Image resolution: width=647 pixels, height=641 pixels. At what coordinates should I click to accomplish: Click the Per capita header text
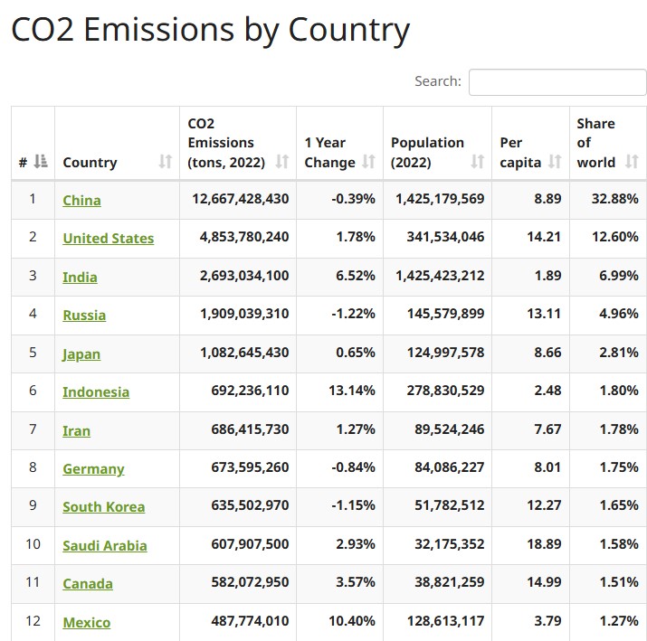520,153
